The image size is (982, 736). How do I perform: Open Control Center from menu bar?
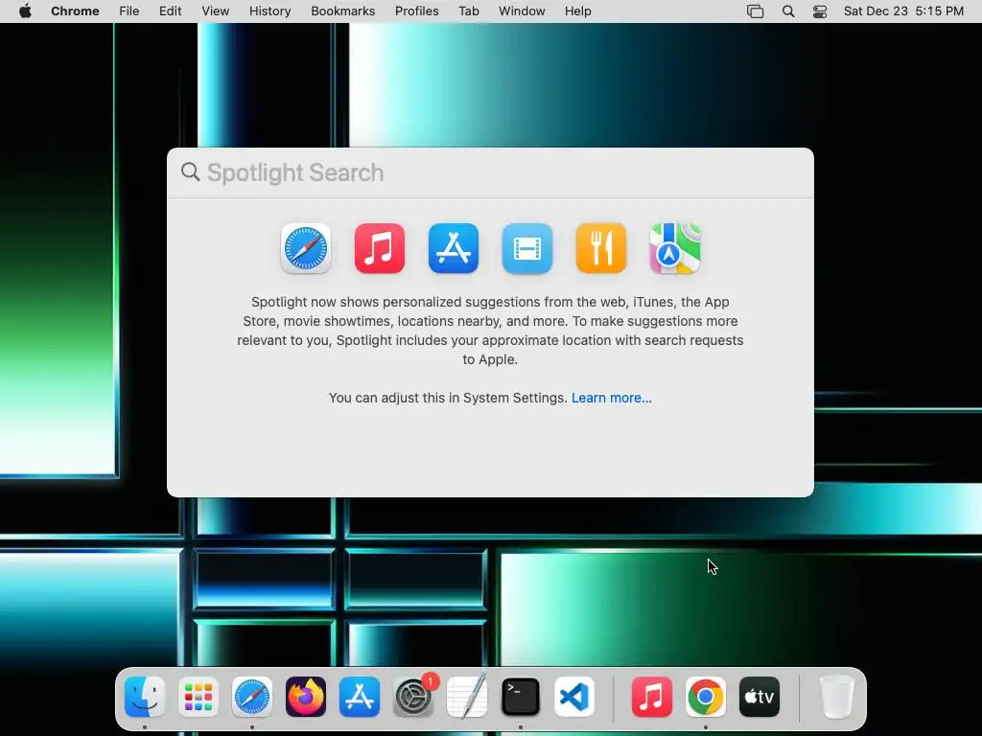point(820,11)
